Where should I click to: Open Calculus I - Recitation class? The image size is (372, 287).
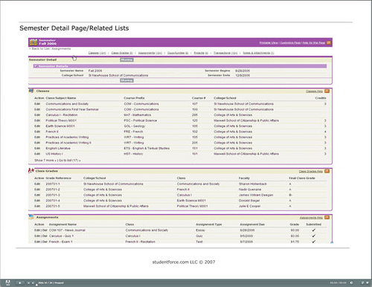[62, 115]
